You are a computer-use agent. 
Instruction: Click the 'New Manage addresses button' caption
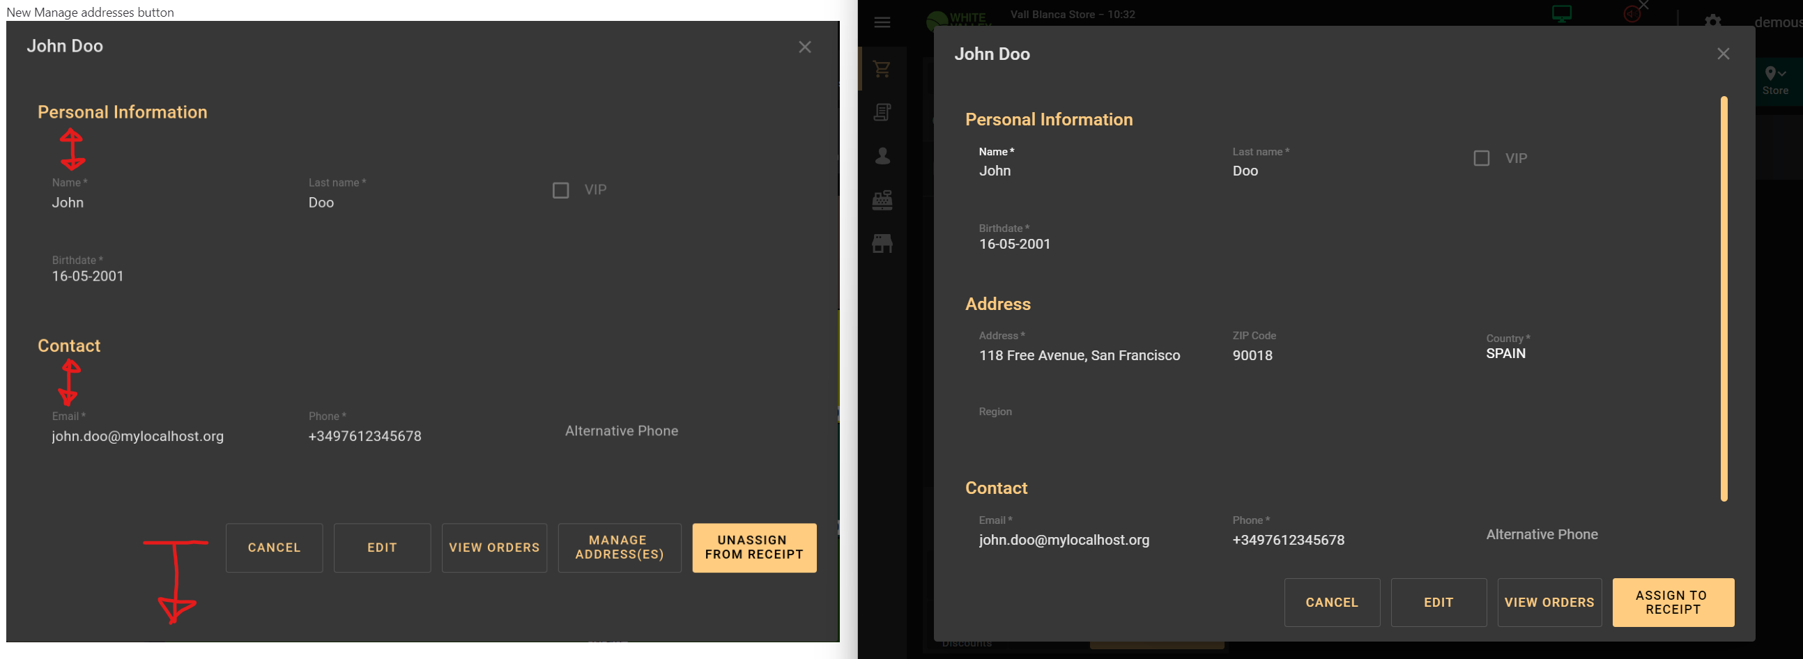pyautogui.click(x=91, y=12)
